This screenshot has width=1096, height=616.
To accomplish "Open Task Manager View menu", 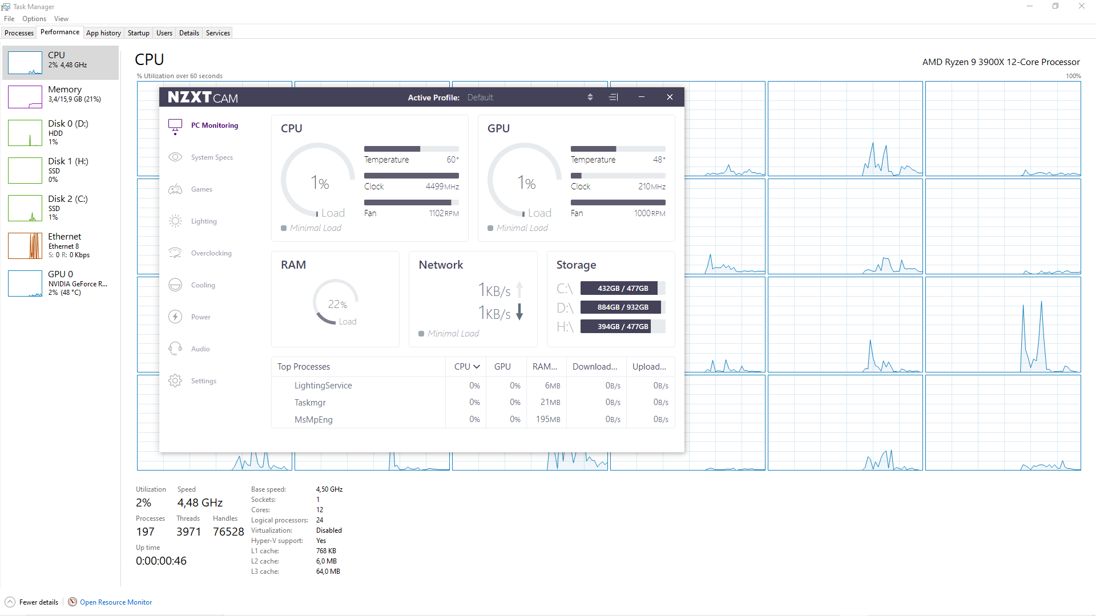I will (x=61, y=19).
